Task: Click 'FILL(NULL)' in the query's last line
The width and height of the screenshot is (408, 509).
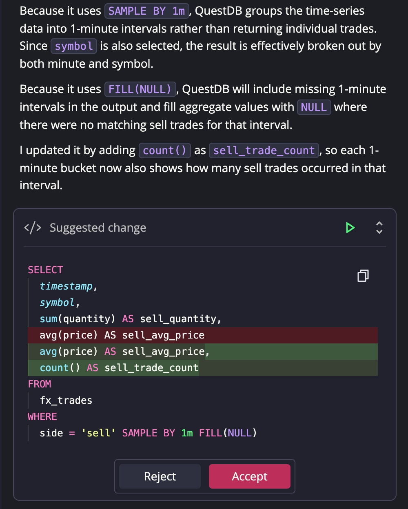Action: click(228, 433)
